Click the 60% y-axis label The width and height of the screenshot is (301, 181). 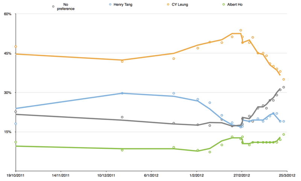(8, 14)
